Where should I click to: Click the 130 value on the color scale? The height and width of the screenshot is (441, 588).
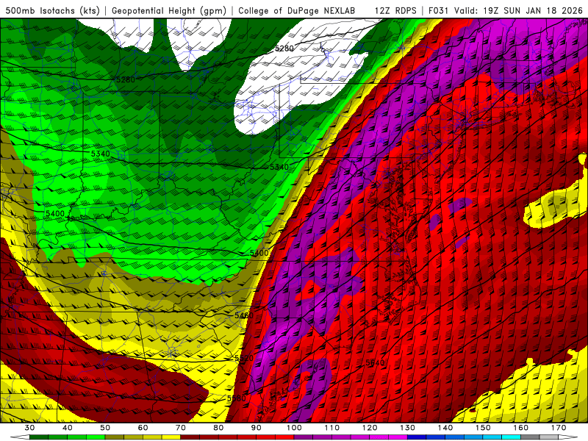408,428
